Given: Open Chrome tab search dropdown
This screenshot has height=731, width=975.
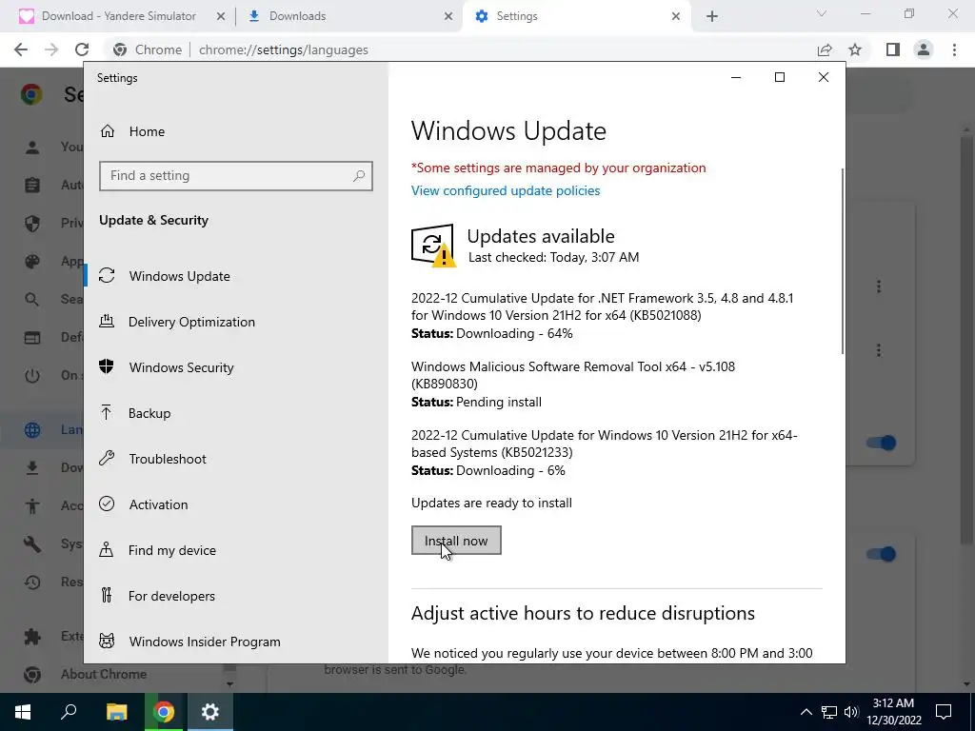Looking at the screenshot, I should click(822, 13).
